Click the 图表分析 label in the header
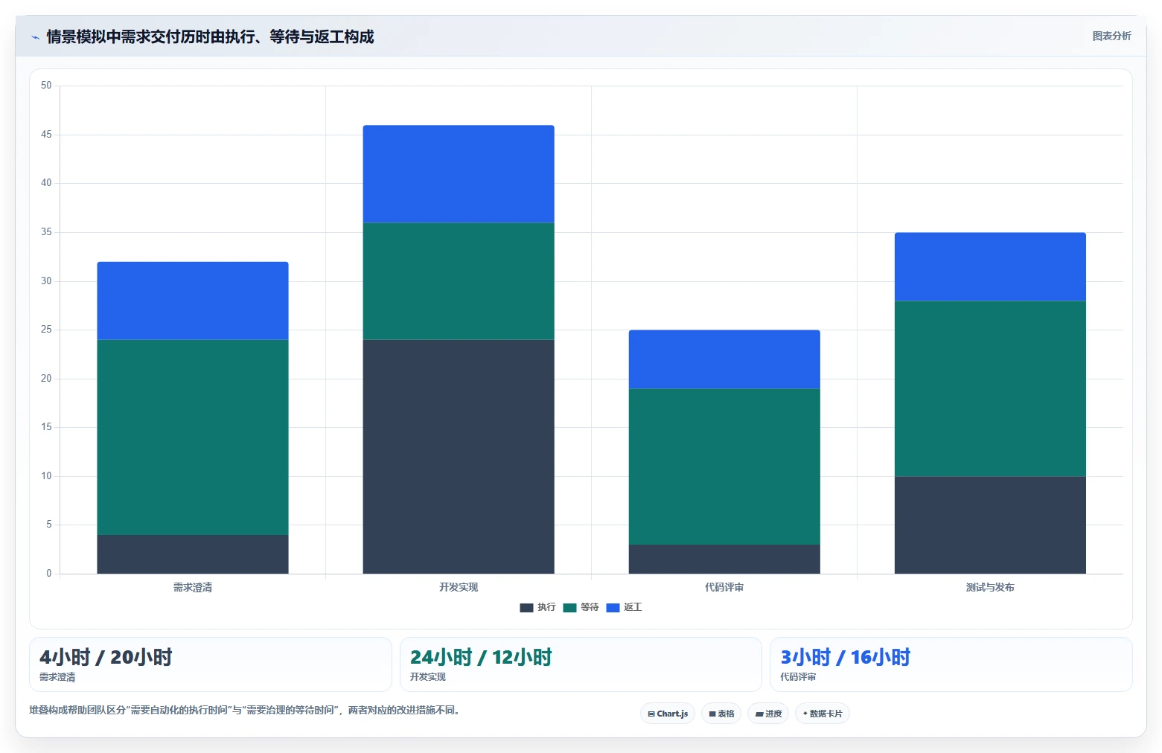The height and width of the screenshot is (753, 1162). click(x=1111, y=36)
